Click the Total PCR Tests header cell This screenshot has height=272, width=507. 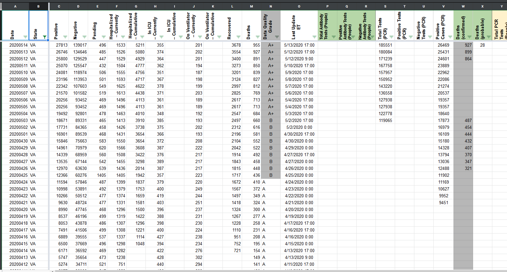point(499,25)
